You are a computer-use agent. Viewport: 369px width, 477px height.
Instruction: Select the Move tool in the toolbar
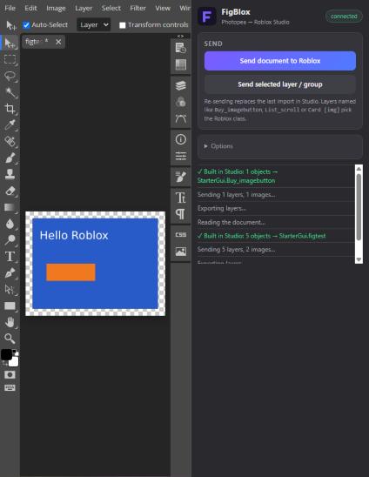click(10, 43)
